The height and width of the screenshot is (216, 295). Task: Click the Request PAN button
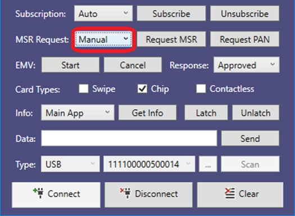click(x=244, y=39)
